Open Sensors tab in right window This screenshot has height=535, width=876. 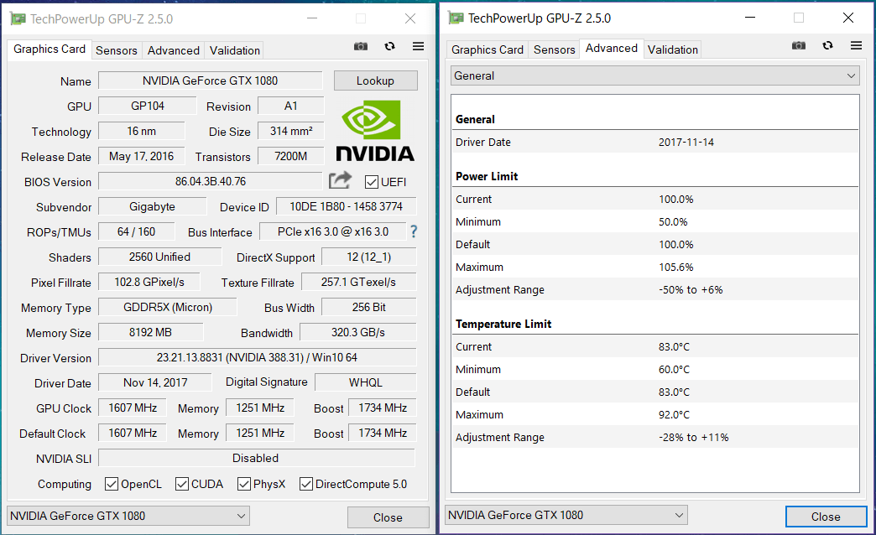pyautogui.click(x=554, y=49)
